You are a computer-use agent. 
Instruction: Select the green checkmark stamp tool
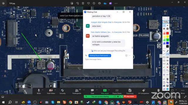(x=164, y=67)
